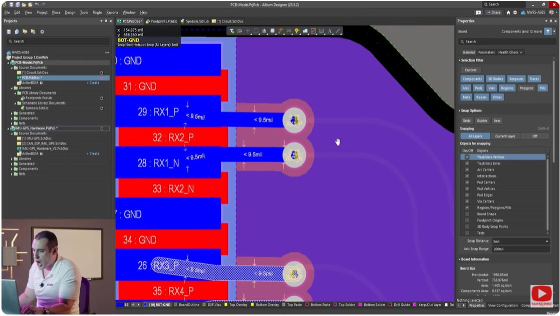The image size is (560, 316).
Task: Click the Place Dimension icon in PCB toolbar
Action: pyautogui.click(x=322, y=31)
